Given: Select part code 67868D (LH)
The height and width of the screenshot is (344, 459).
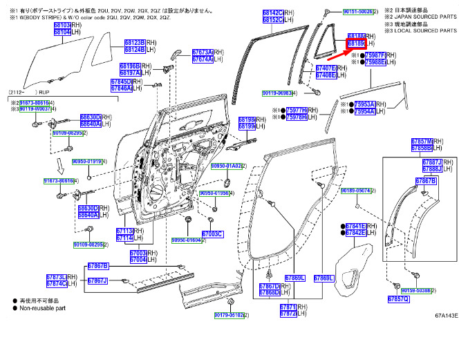Looking at the screenshot, I should click(x=270, y=293).
